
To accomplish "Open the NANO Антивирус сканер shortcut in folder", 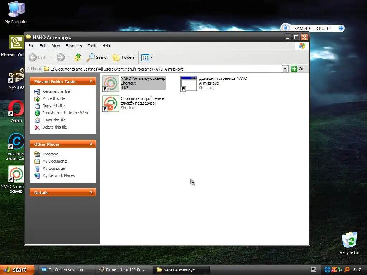I will pos(134,83).
